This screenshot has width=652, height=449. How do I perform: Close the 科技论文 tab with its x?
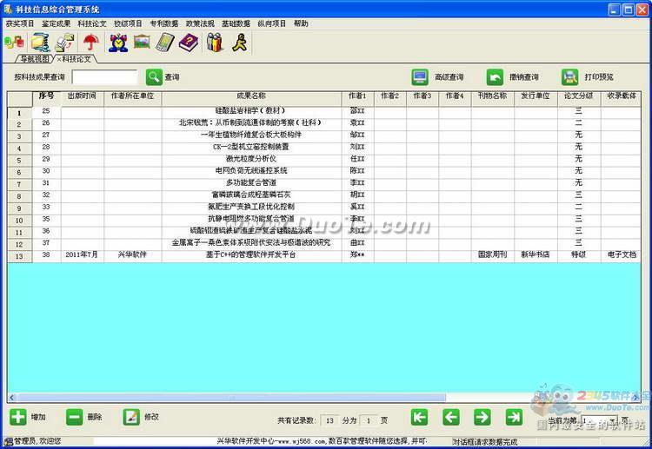pos(58,59)
